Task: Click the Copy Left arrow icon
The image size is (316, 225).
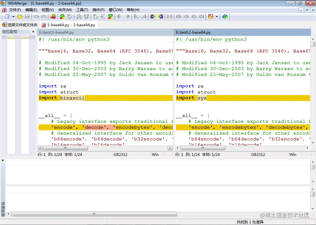Action: [127, 17]
